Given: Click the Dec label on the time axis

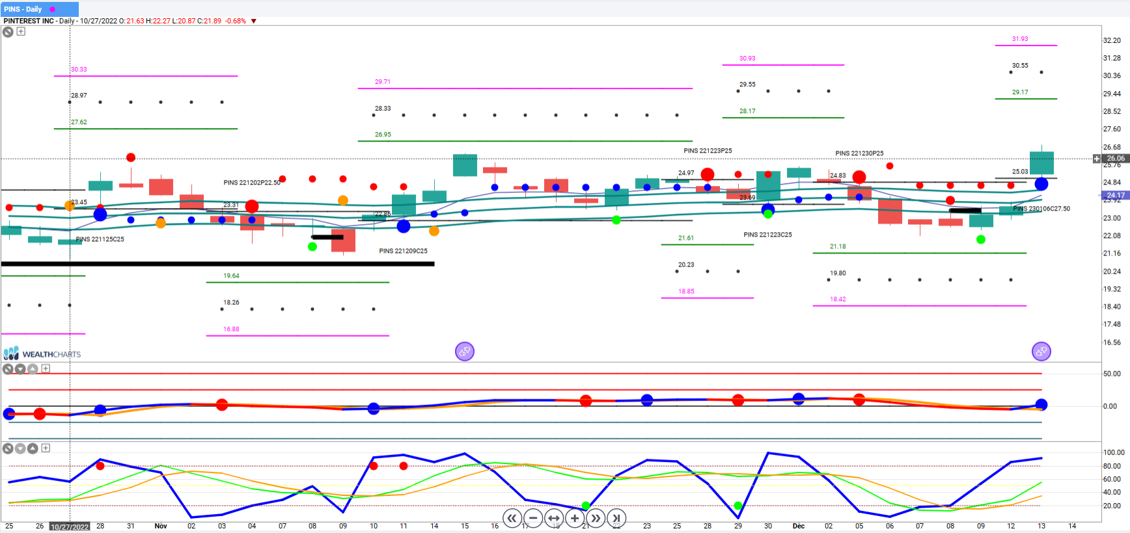Looking at the screenshot, I should click(799, 526).
